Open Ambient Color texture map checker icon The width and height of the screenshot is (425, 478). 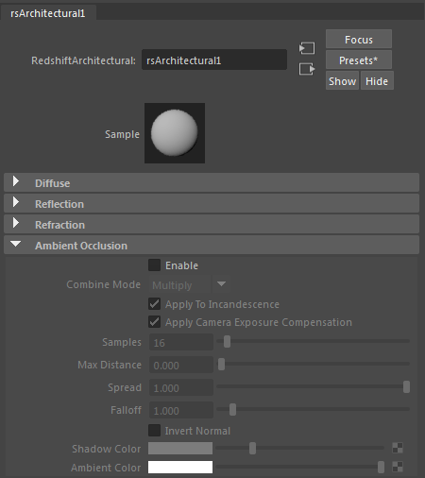click(x=398, y=467)
